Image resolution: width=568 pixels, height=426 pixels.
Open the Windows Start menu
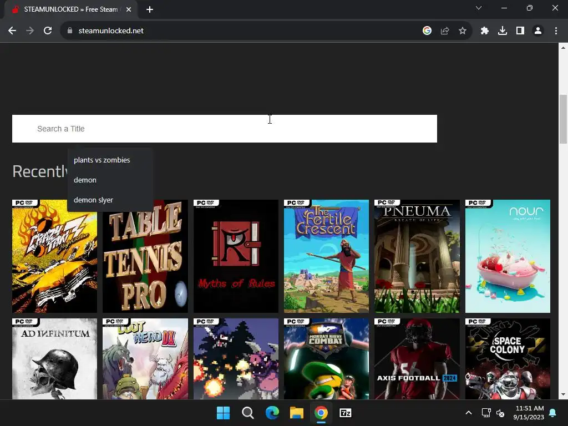[x=223, y=413]
